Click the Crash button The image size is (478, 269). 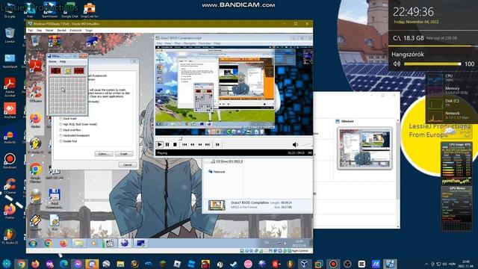pyautogui.click(x=124, y=154)
